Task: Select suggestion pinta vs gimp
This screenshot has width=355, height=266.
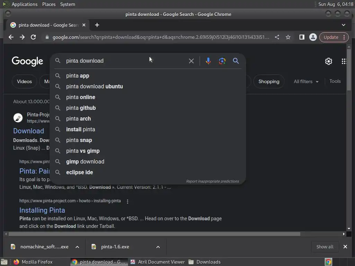Action: [x=148, y=151]
